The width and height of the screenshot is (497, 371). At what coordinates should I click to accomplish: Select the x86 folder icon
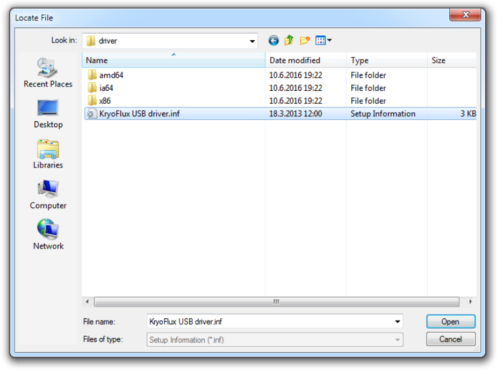click(x=92, y=101)
